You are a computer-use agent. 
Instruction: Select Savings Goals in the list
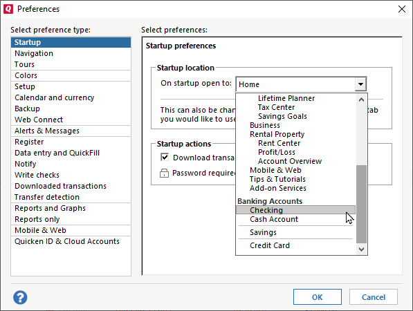coord(282,116)
